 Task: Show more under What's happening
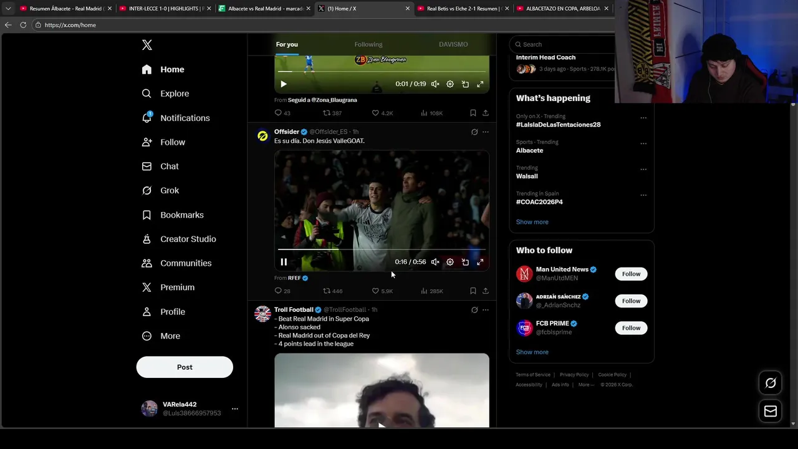(532, 222)
